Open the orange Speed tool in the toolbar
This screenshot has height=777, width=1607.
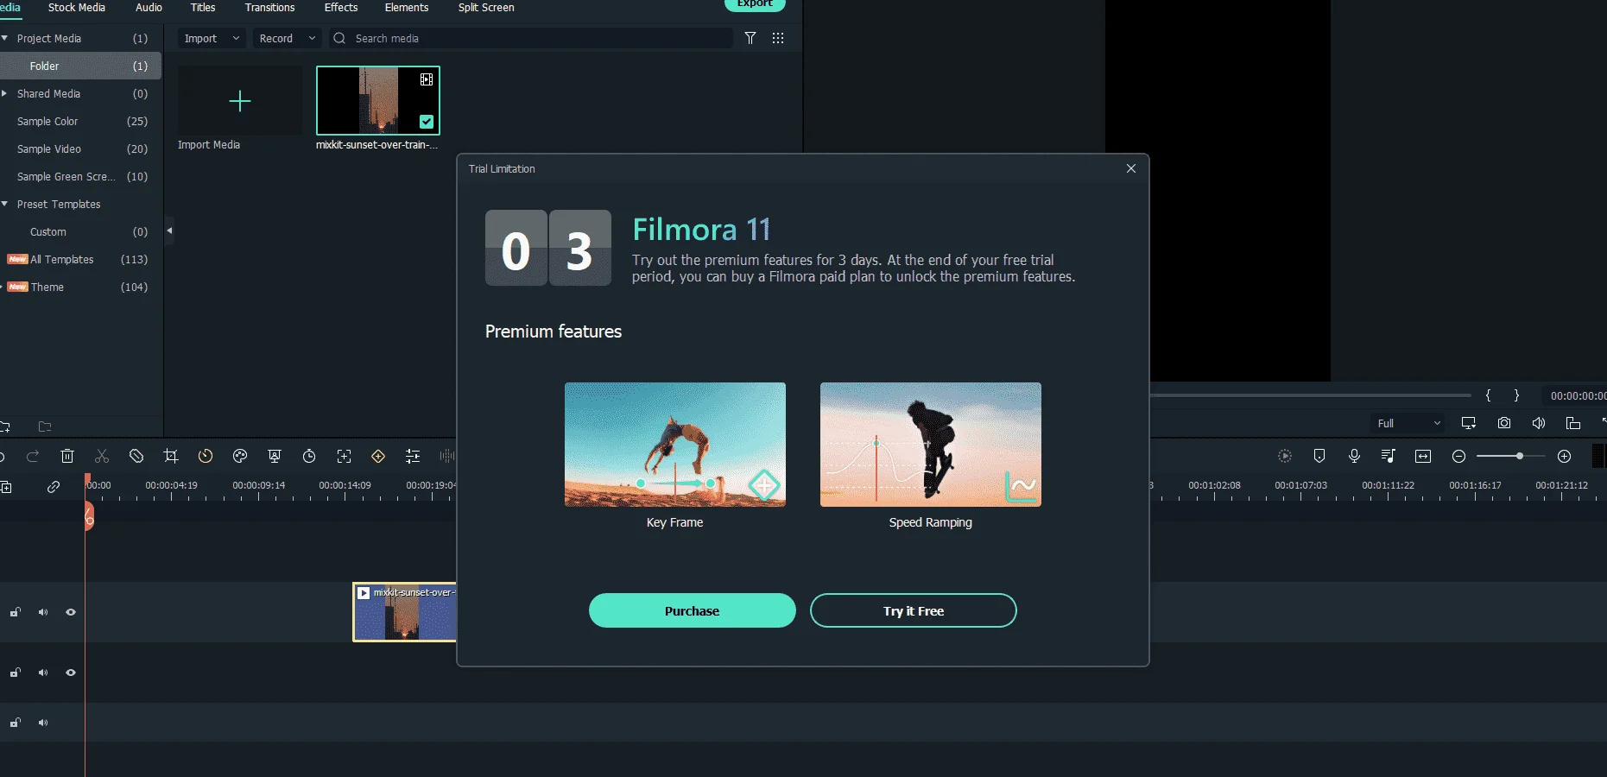[206, 456]
